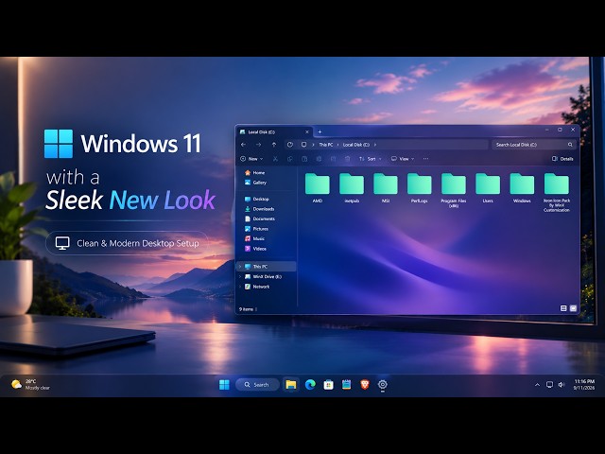Viewport: 605px width, 454px height.
Task: Click the taskbar display/network tray icon
Action: point(549,385)
